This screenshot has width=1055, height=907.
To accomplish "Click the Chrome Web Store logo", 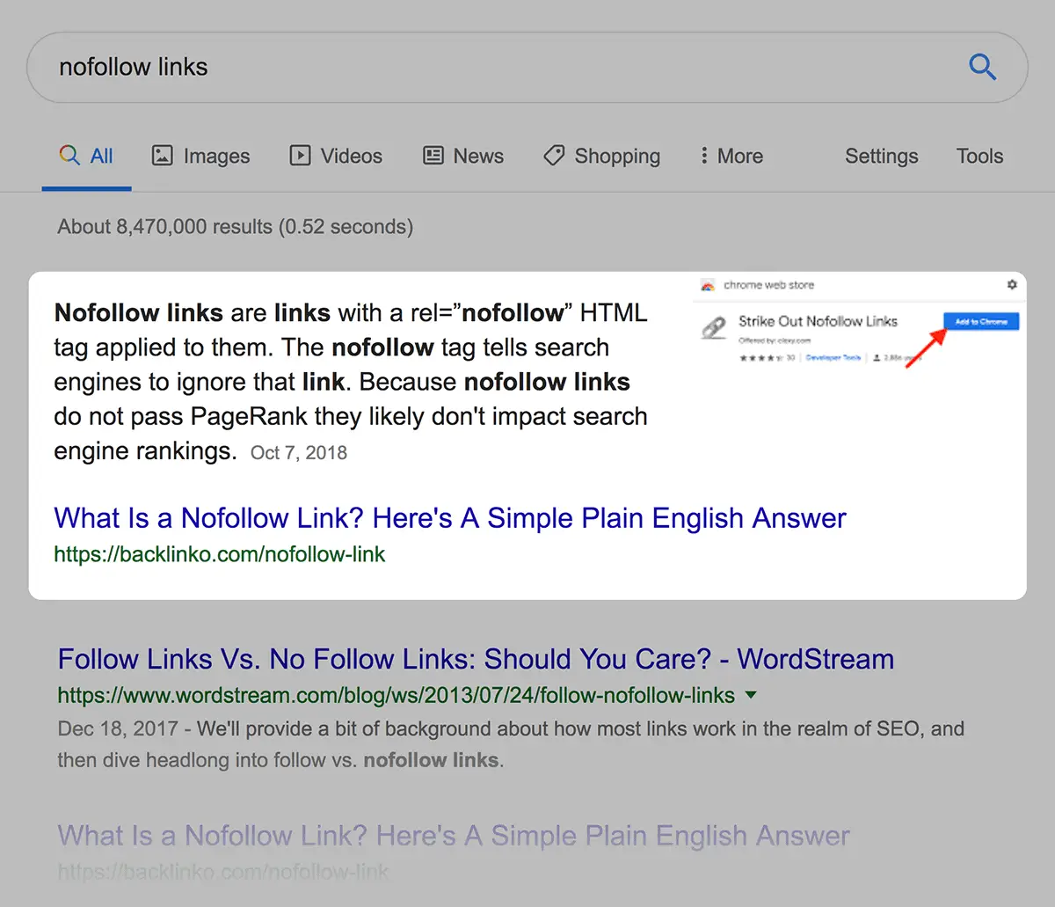I will [x=708, y=285].
